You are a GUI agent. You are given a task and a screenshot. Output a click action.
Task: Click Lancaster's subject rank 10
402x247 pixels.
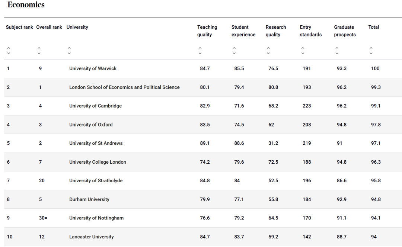click(x=10, y=237)
